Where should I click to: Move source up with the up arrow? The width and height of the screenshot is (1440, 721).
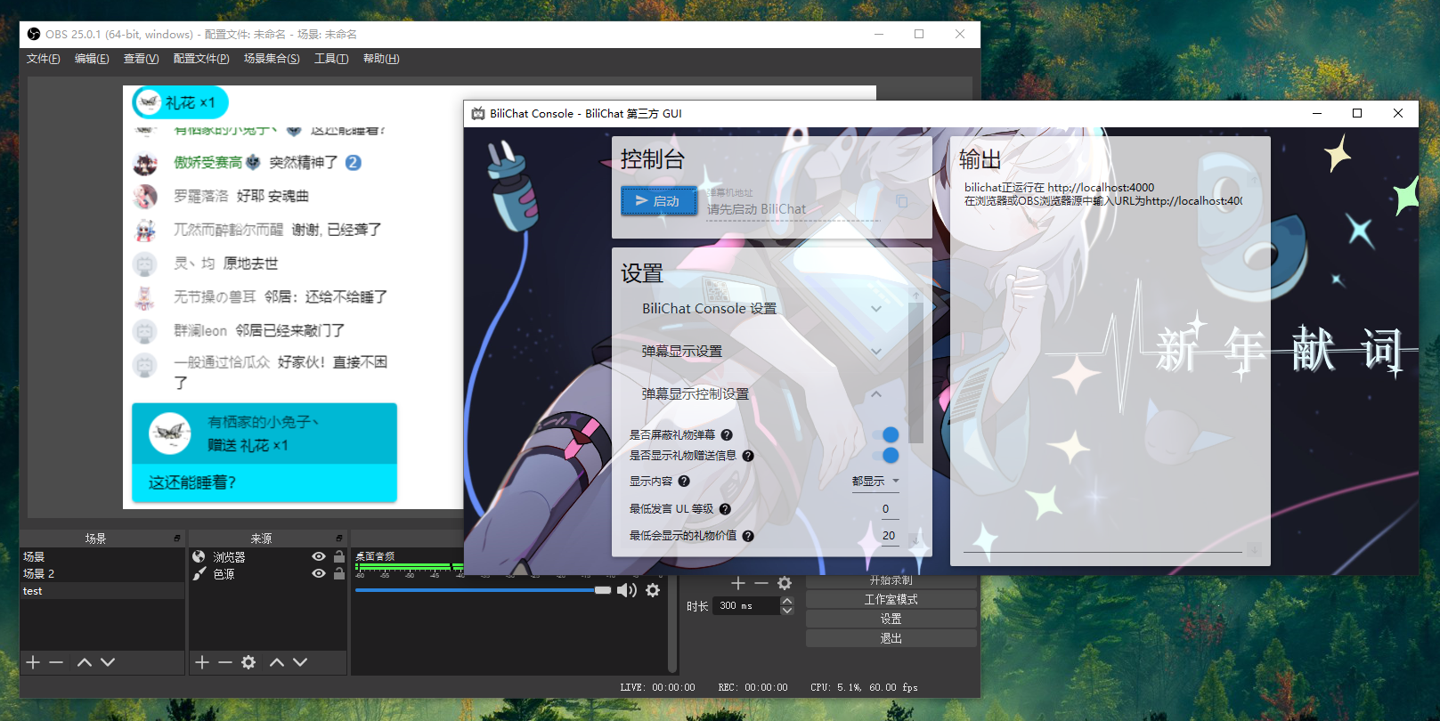[x=277, y=662]
